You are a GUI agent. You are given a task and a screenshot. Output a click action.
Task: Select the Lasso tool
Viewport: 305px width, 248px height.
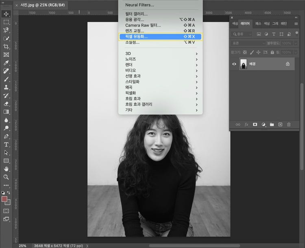coord(6,30)
